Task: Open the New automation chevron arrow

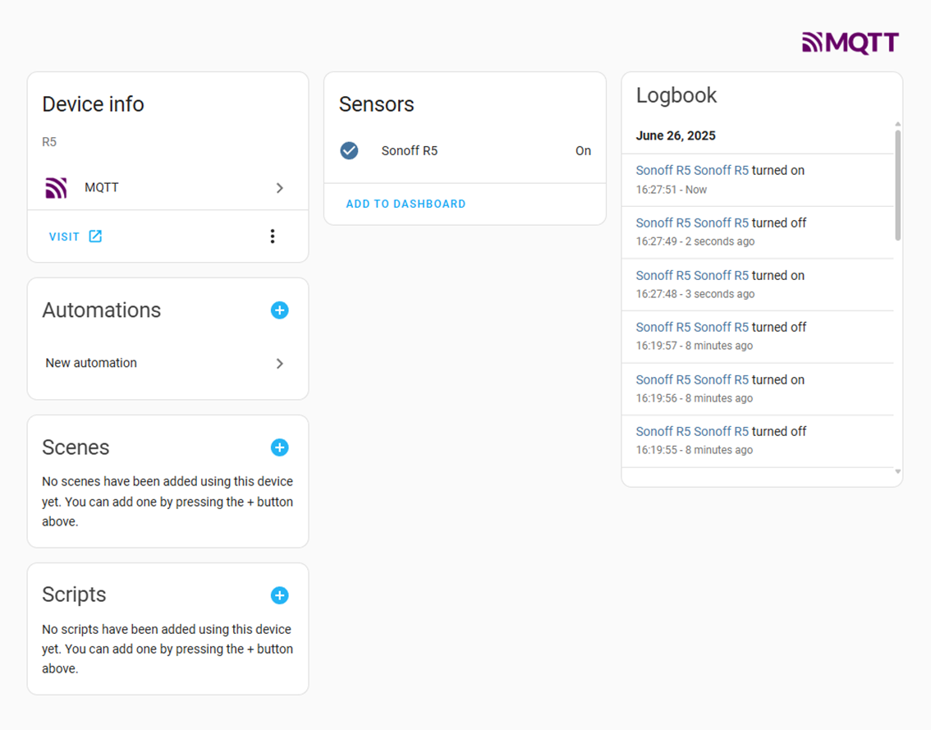Action: [279, 363]
